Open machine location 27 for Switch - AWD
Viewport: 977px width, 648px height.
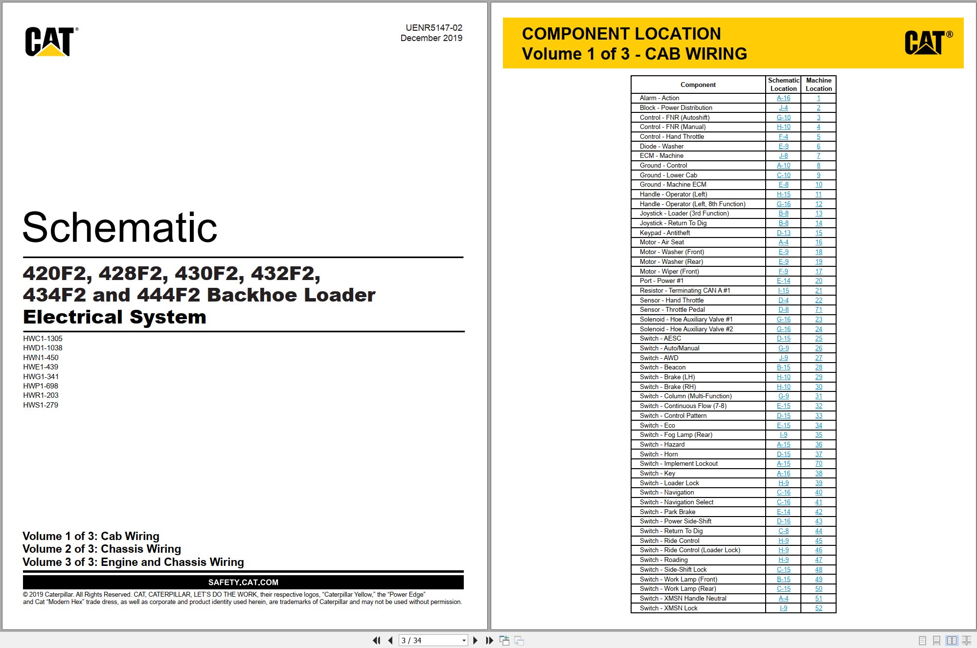pyautogui.click(x=818, y=358)
